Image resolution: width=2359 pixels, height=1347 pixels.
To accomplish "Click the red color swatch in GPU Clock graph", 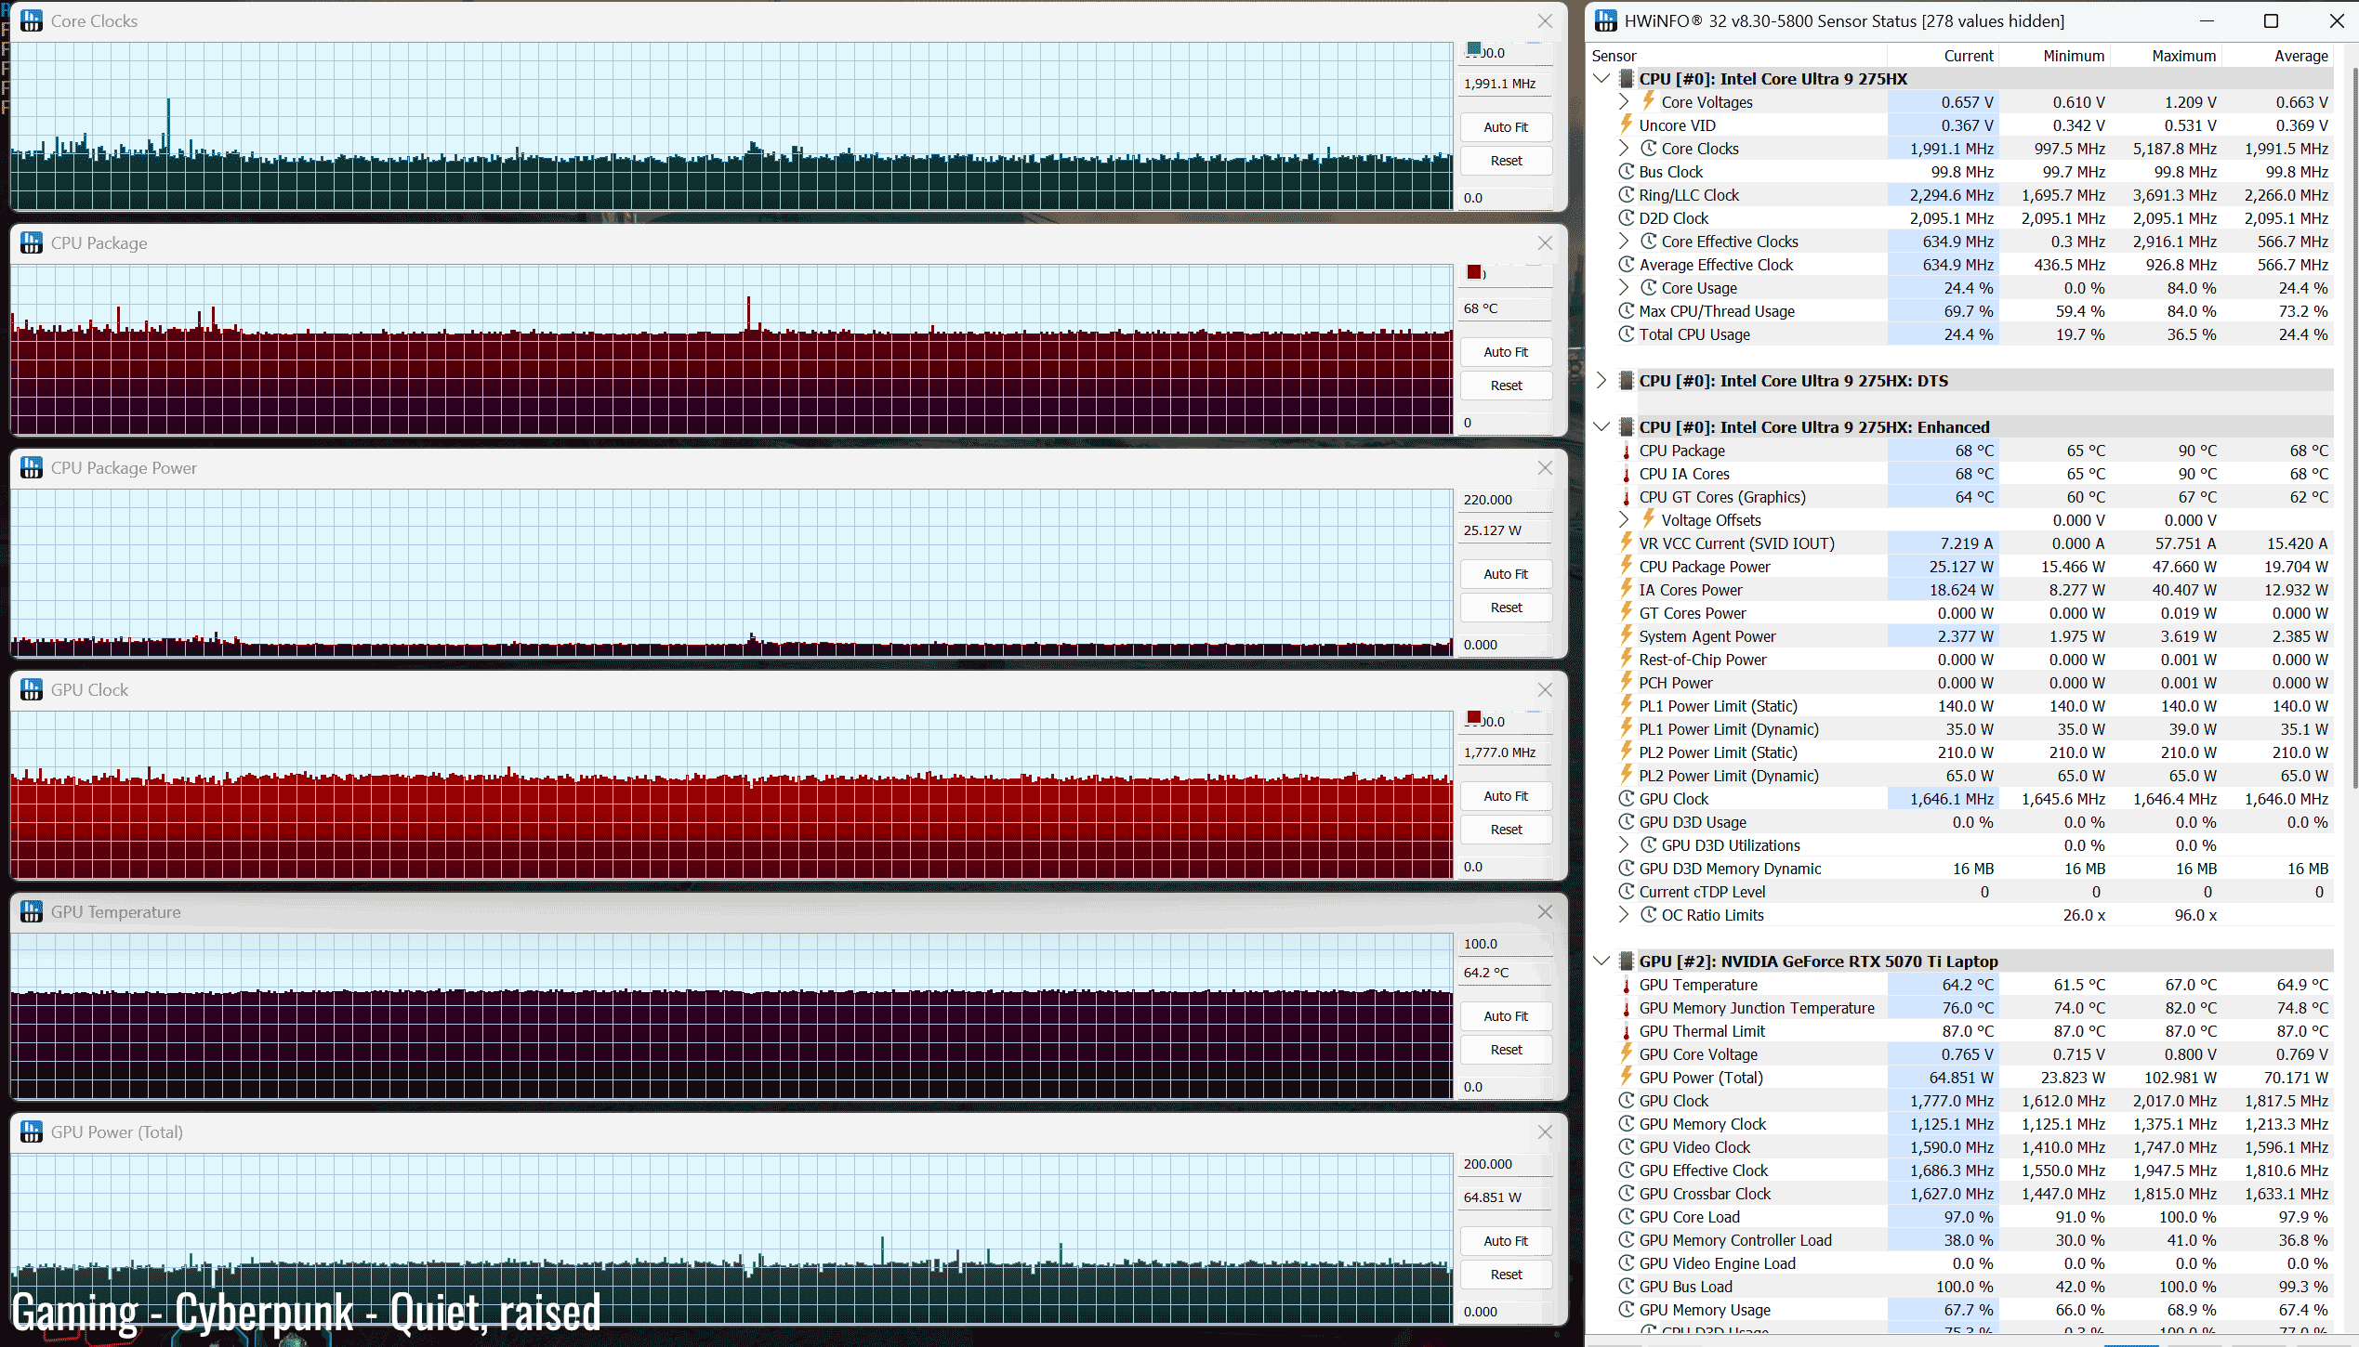I will coord(1474,717).
